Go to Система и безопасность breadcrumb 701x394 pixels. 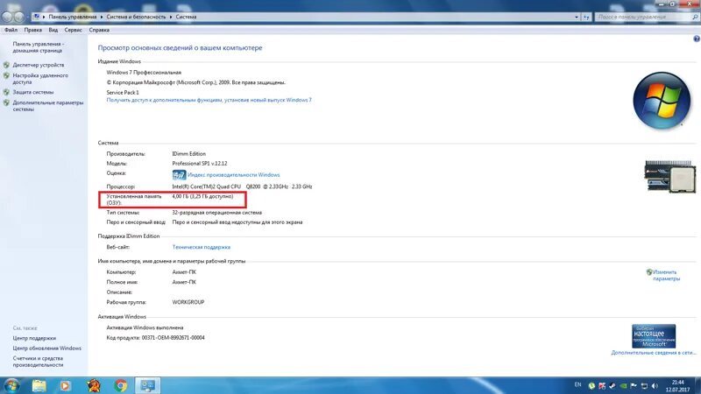tap(136, 17)
